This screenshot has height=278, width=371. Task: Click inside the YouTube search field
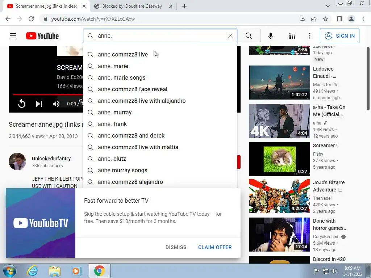click(x=161, y=36)
